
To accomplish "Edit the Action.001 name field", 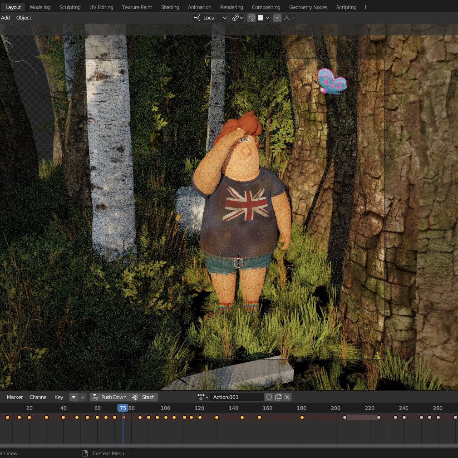I will (236, 397).
